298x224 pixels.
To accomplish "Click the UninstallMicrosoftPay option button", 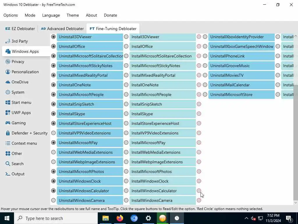I will [x=90, y=143].
